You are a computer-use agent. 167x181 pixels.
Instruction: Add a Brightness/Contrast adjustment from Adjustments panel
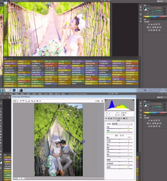(149, 24)
